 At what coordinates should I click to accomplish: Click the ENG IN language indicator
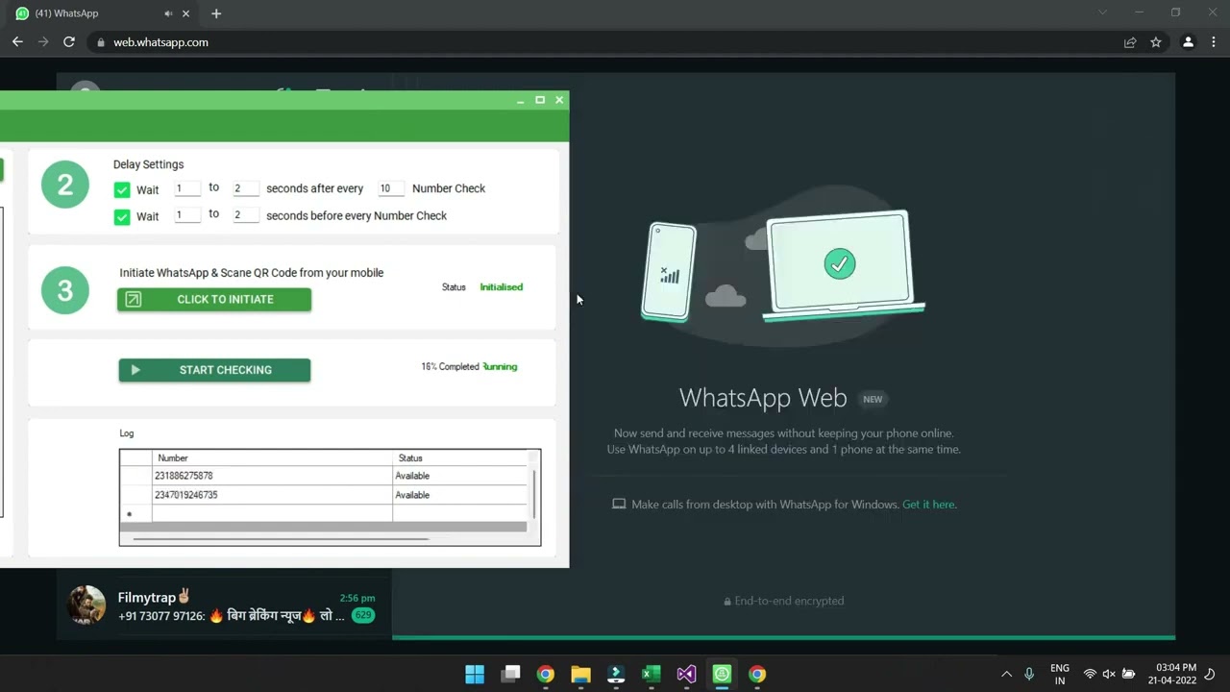click(x=1060, y=674)
